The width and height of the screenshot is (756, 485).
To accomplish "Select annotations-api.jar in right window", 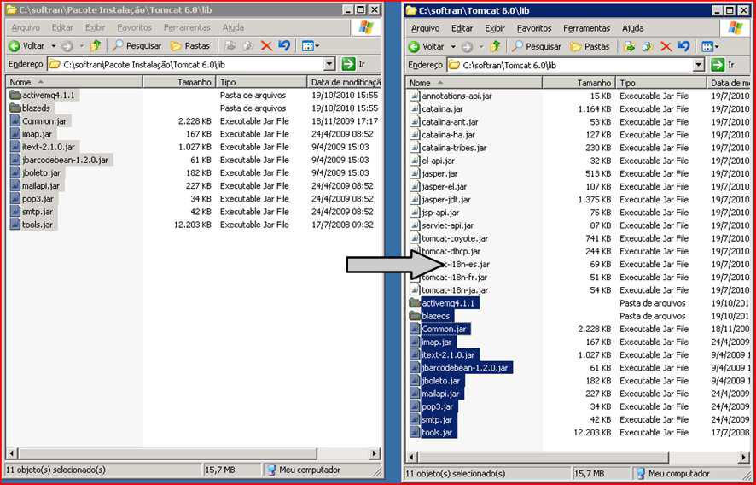I will pyautogui.click(x=451, y=96).
